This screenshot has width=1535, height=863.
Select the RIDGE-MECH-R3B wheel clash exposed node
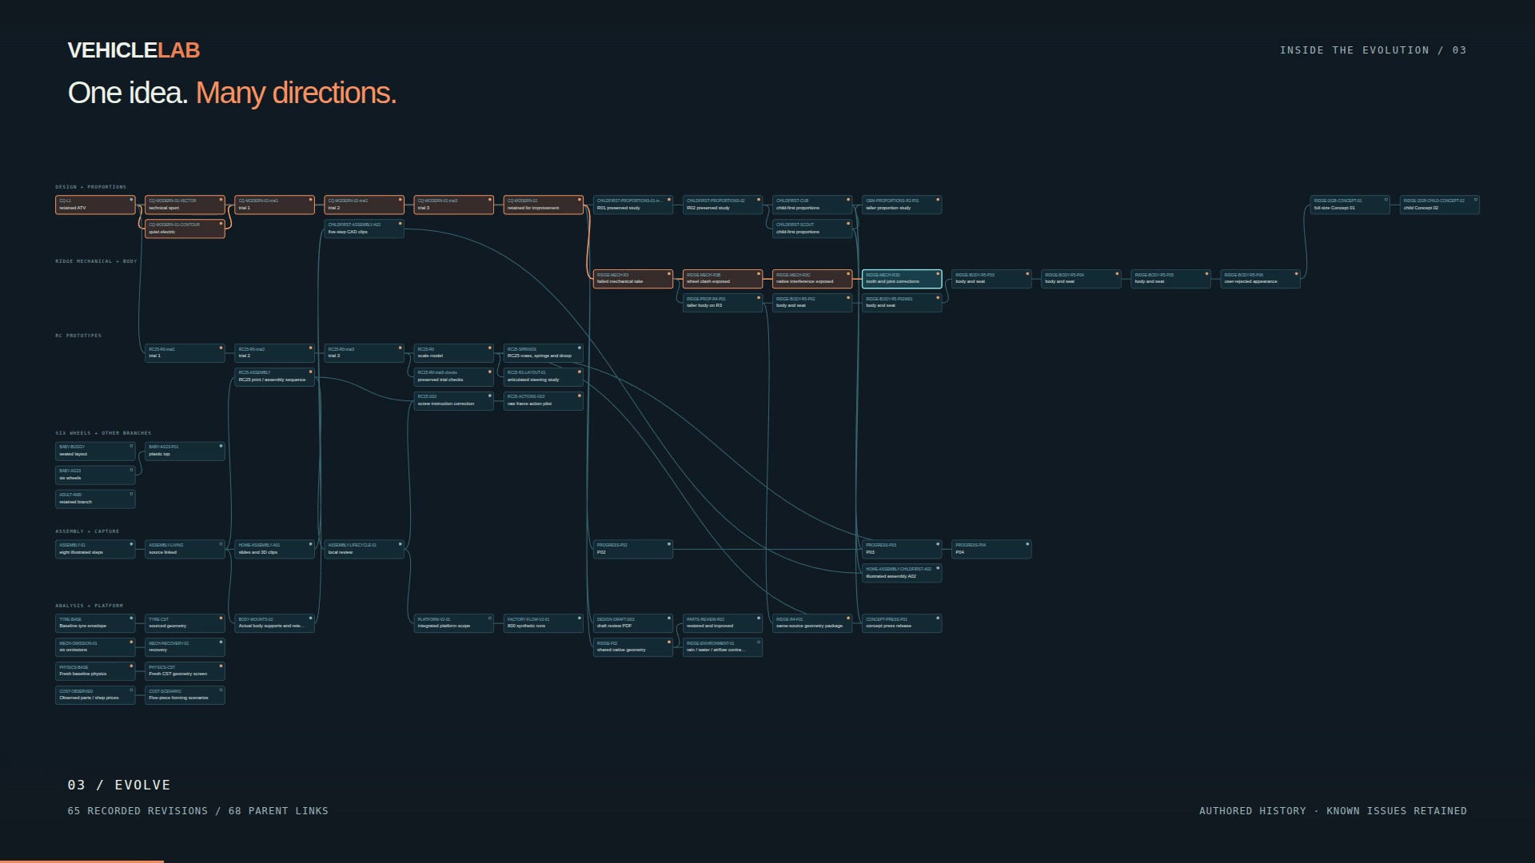tap(722, 279)
